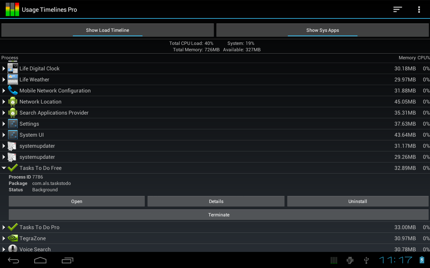Screen dimensions: 430x268
Task: Open the sort options icon
Action: [x=398, y=9]
